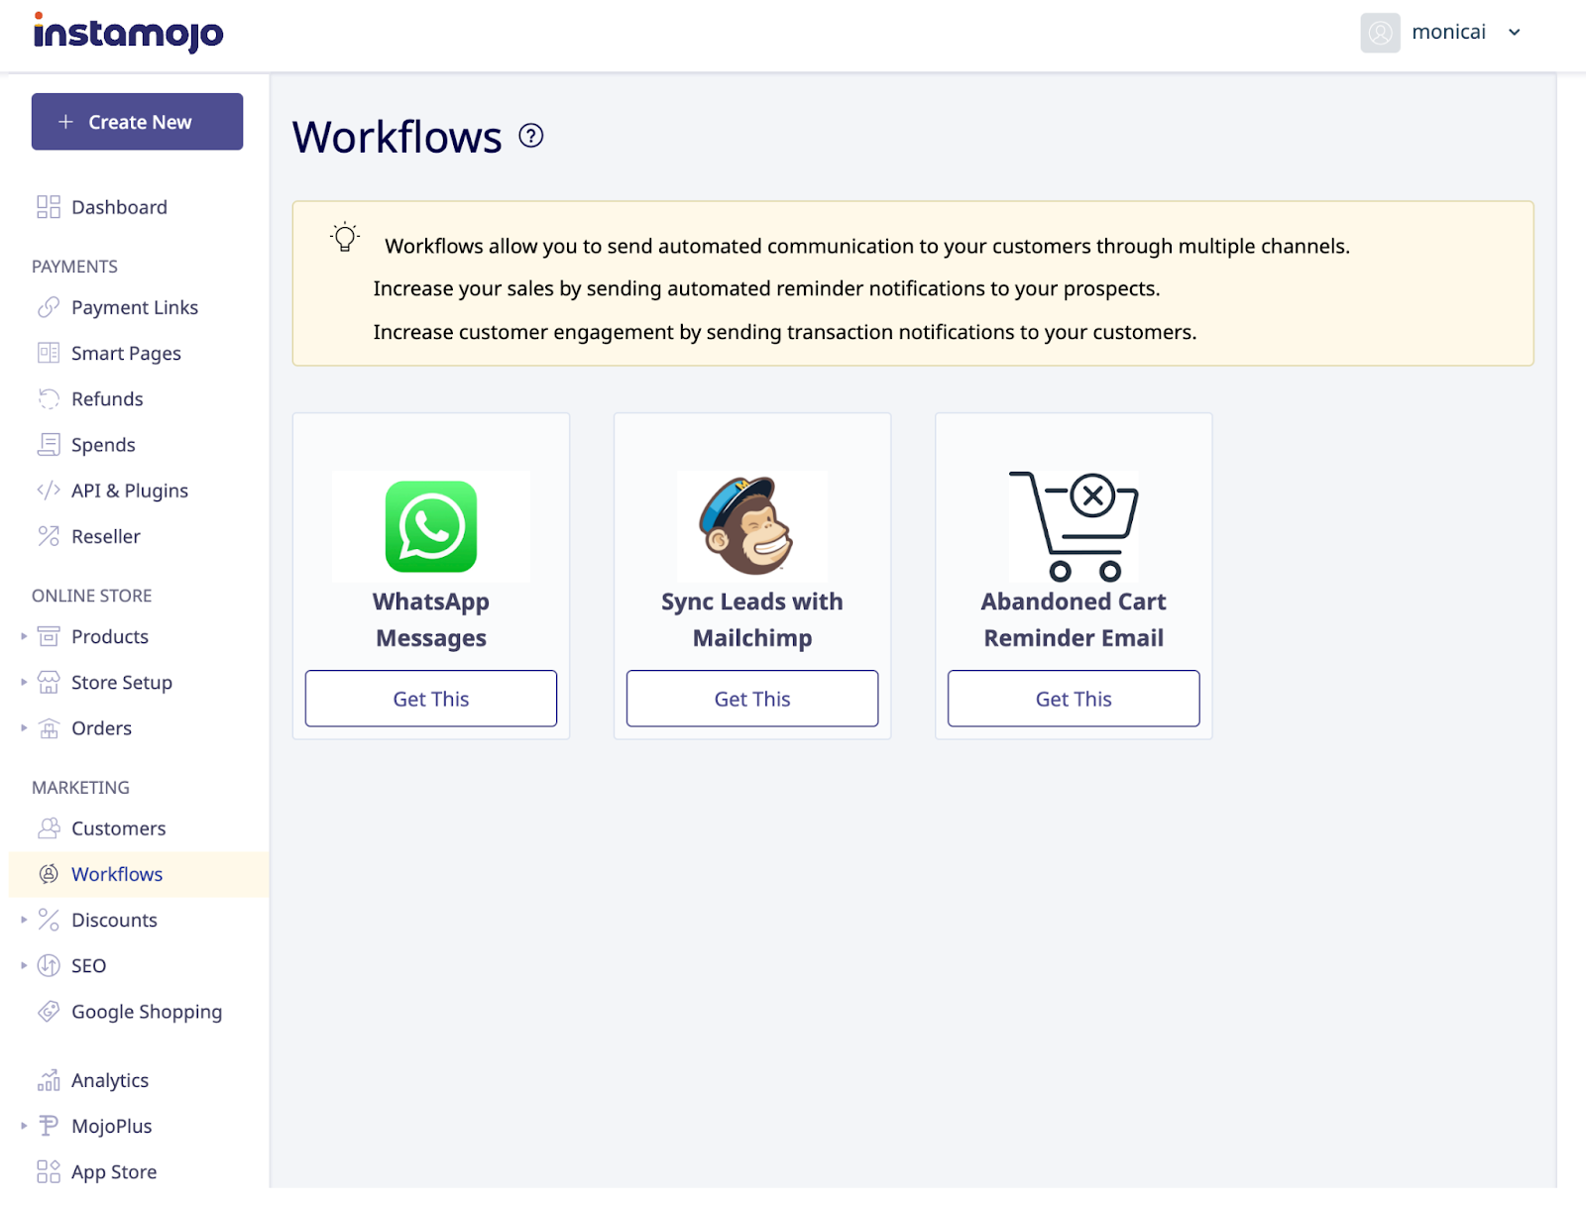Click the monicai username text
This screenshot has height=1208, width=1586.
[1448, 32]
